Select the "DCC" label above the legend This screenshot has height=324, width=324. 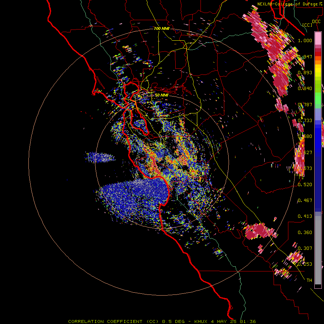(x=316, y=22)
